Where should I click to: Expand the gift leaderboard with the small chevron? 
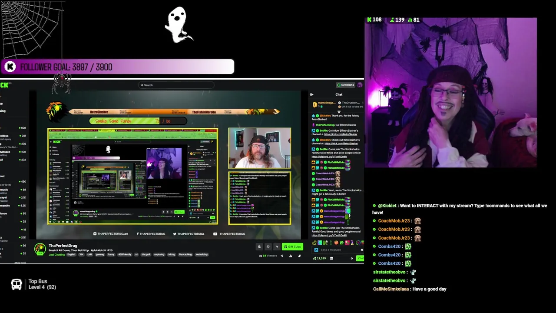tap(339, 112)
